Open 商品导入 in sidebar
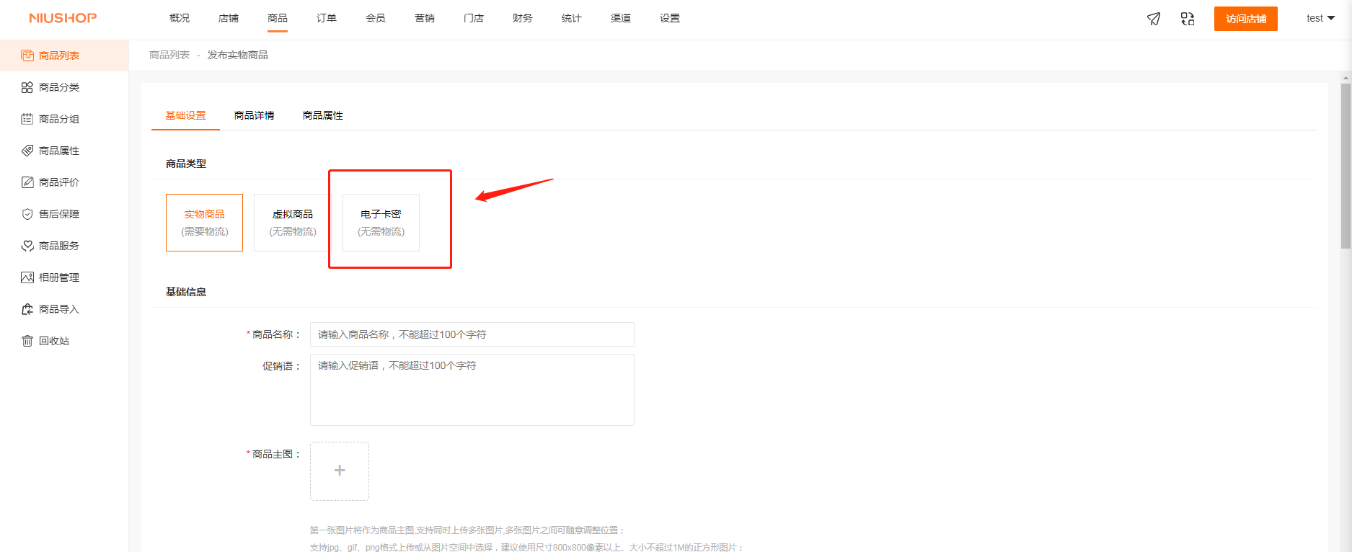1352x552 pixels. tap(64, 309)
